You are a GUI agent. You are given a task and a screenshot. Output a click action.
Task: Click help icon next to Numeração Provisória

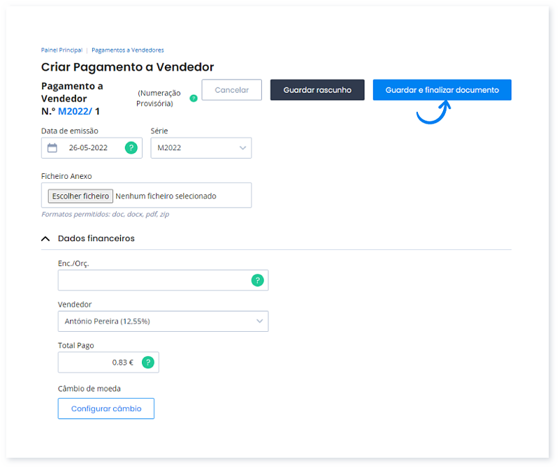(194, 98)
